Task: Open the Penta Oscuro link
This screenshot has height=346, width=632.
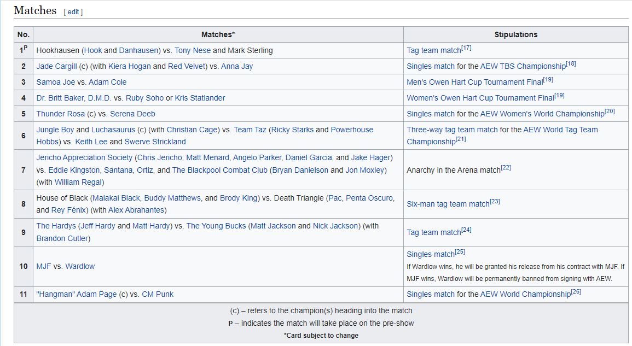Action: [x=369, y=198]
